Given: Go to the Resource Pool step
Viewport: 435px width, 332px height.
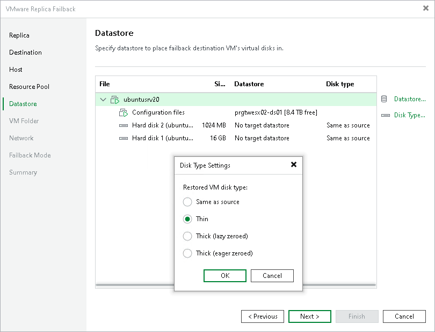Looking at the screenshot, I should click(x=29, y=87).
